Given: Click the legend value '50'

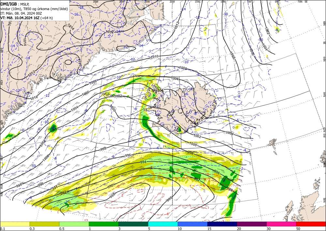Looking at the screenshot, I should (298, 229).
